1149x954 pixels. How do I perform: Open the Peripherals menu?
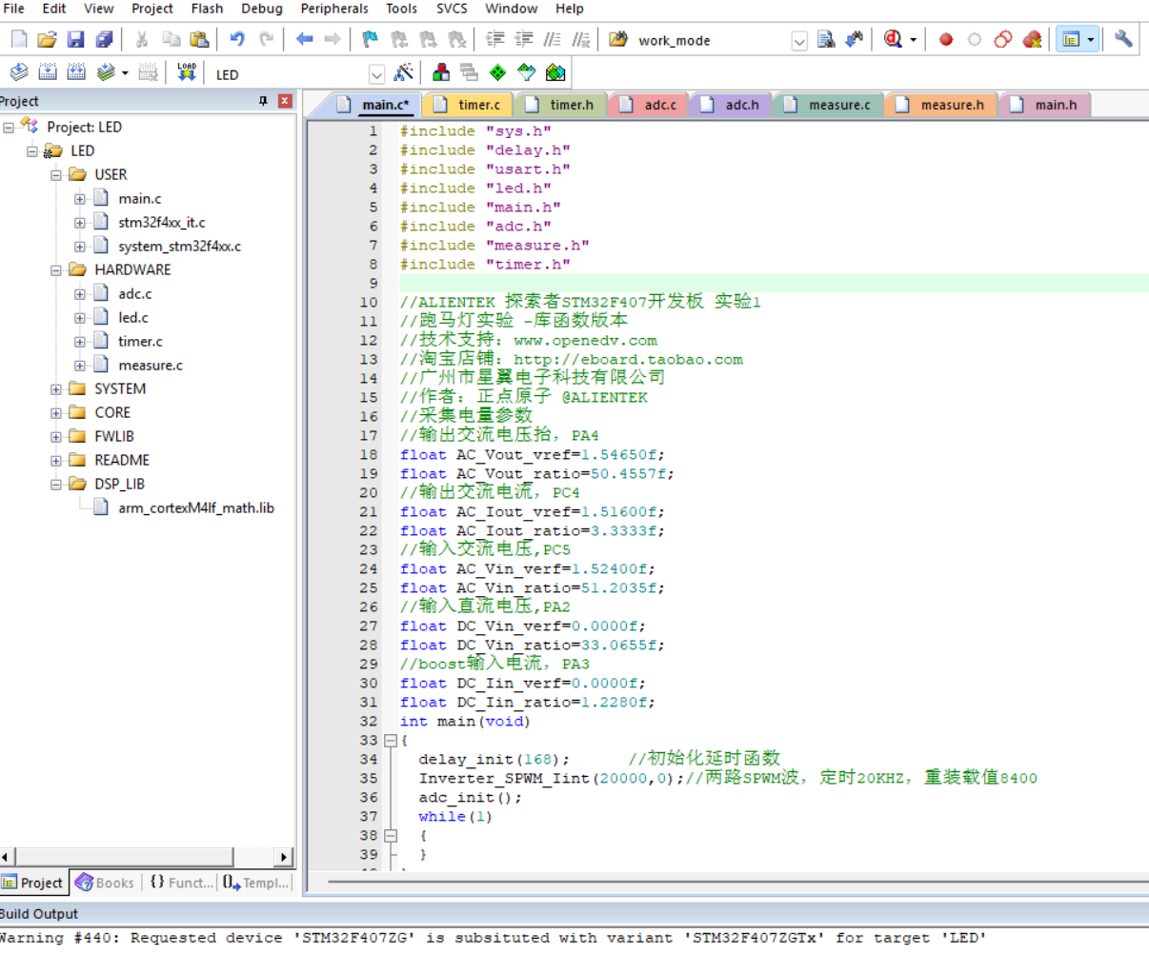point(333,9)
